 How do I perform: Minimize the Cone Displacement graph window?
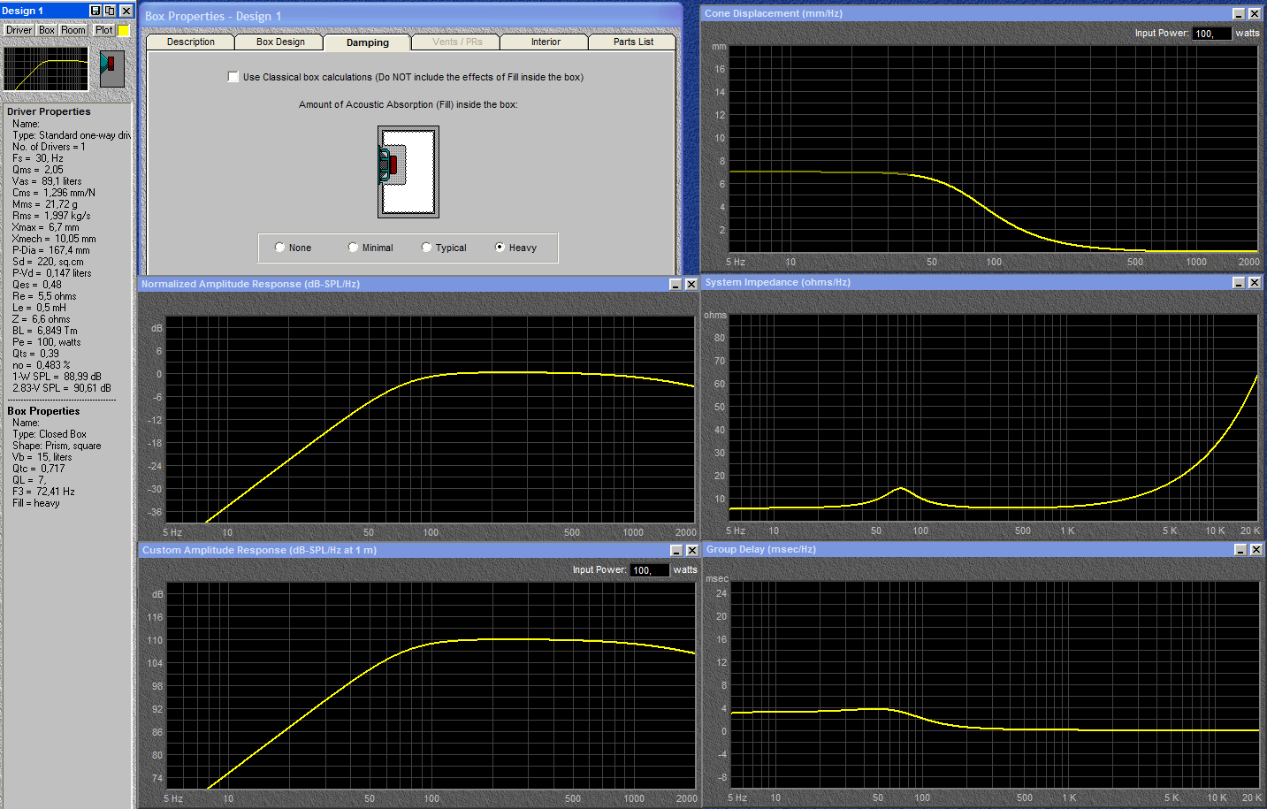point(1239,14)
